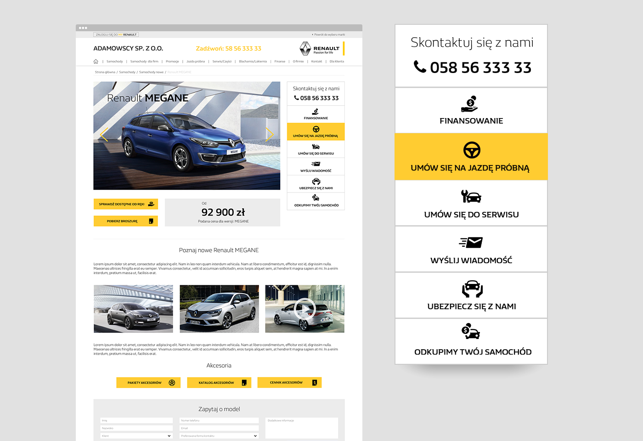Open the Jazda próbna menu item
Viewport: 643px width, 441px height.
point(196,62)
